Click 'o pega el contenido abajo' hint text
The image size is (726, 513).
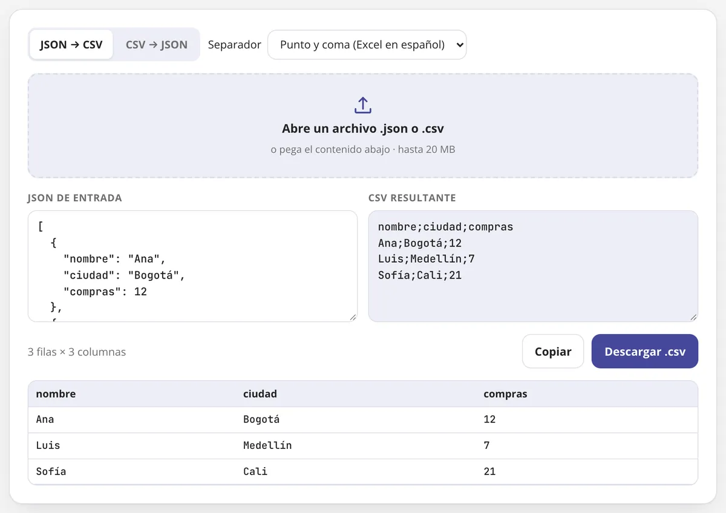pyautogui.click(x=330, y=149)
